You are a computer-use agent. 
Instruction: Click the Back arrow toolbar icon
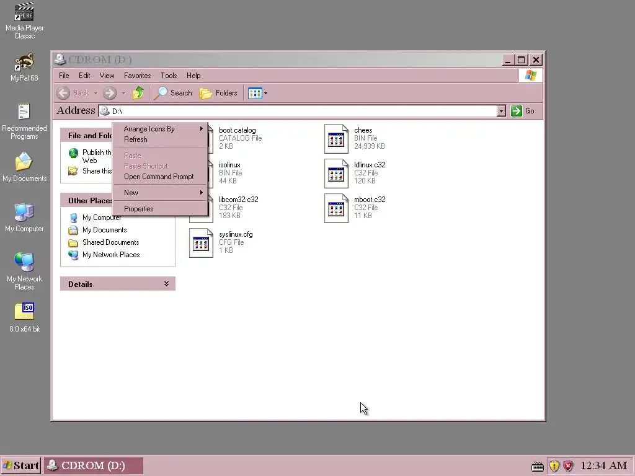(63, 93)
